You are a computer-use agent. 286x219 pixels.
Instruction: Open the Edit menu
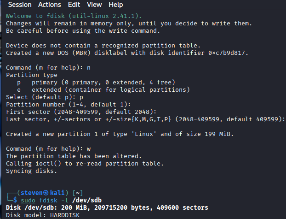coord(74,5)
